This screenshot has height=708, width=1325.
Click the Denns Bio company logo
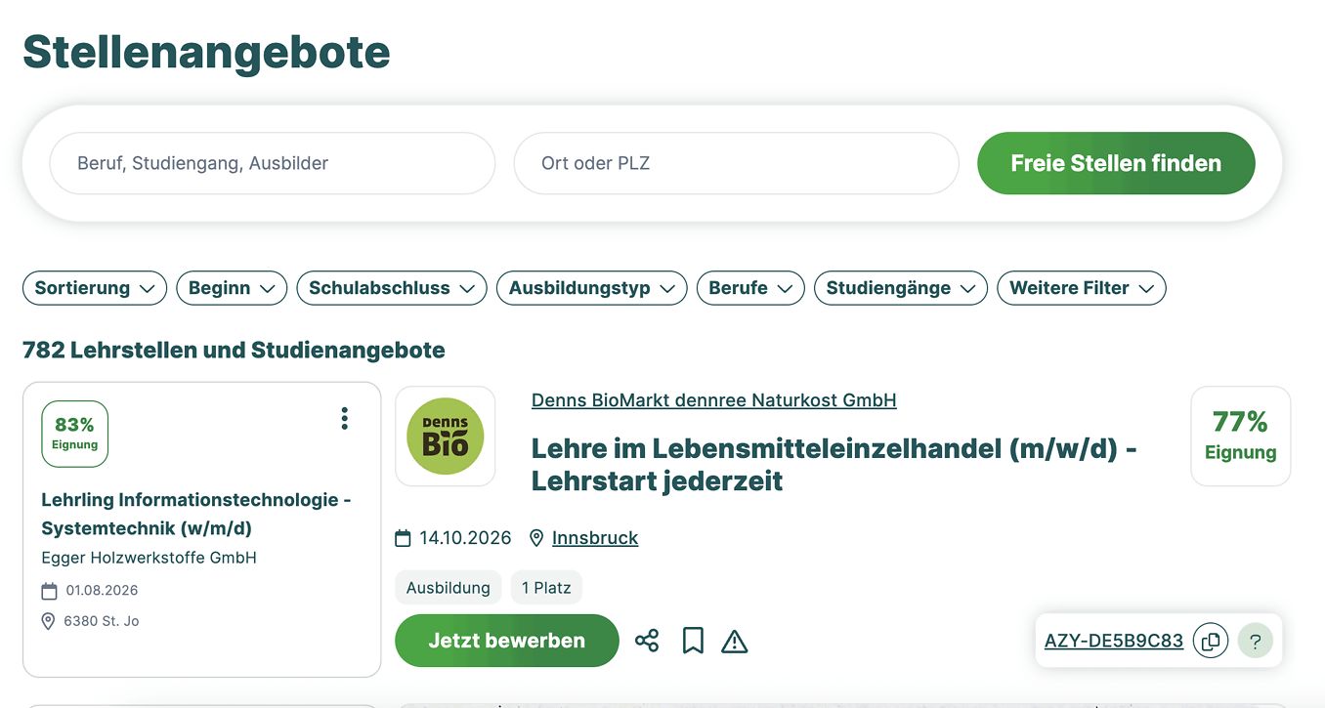tap(445, 437)
